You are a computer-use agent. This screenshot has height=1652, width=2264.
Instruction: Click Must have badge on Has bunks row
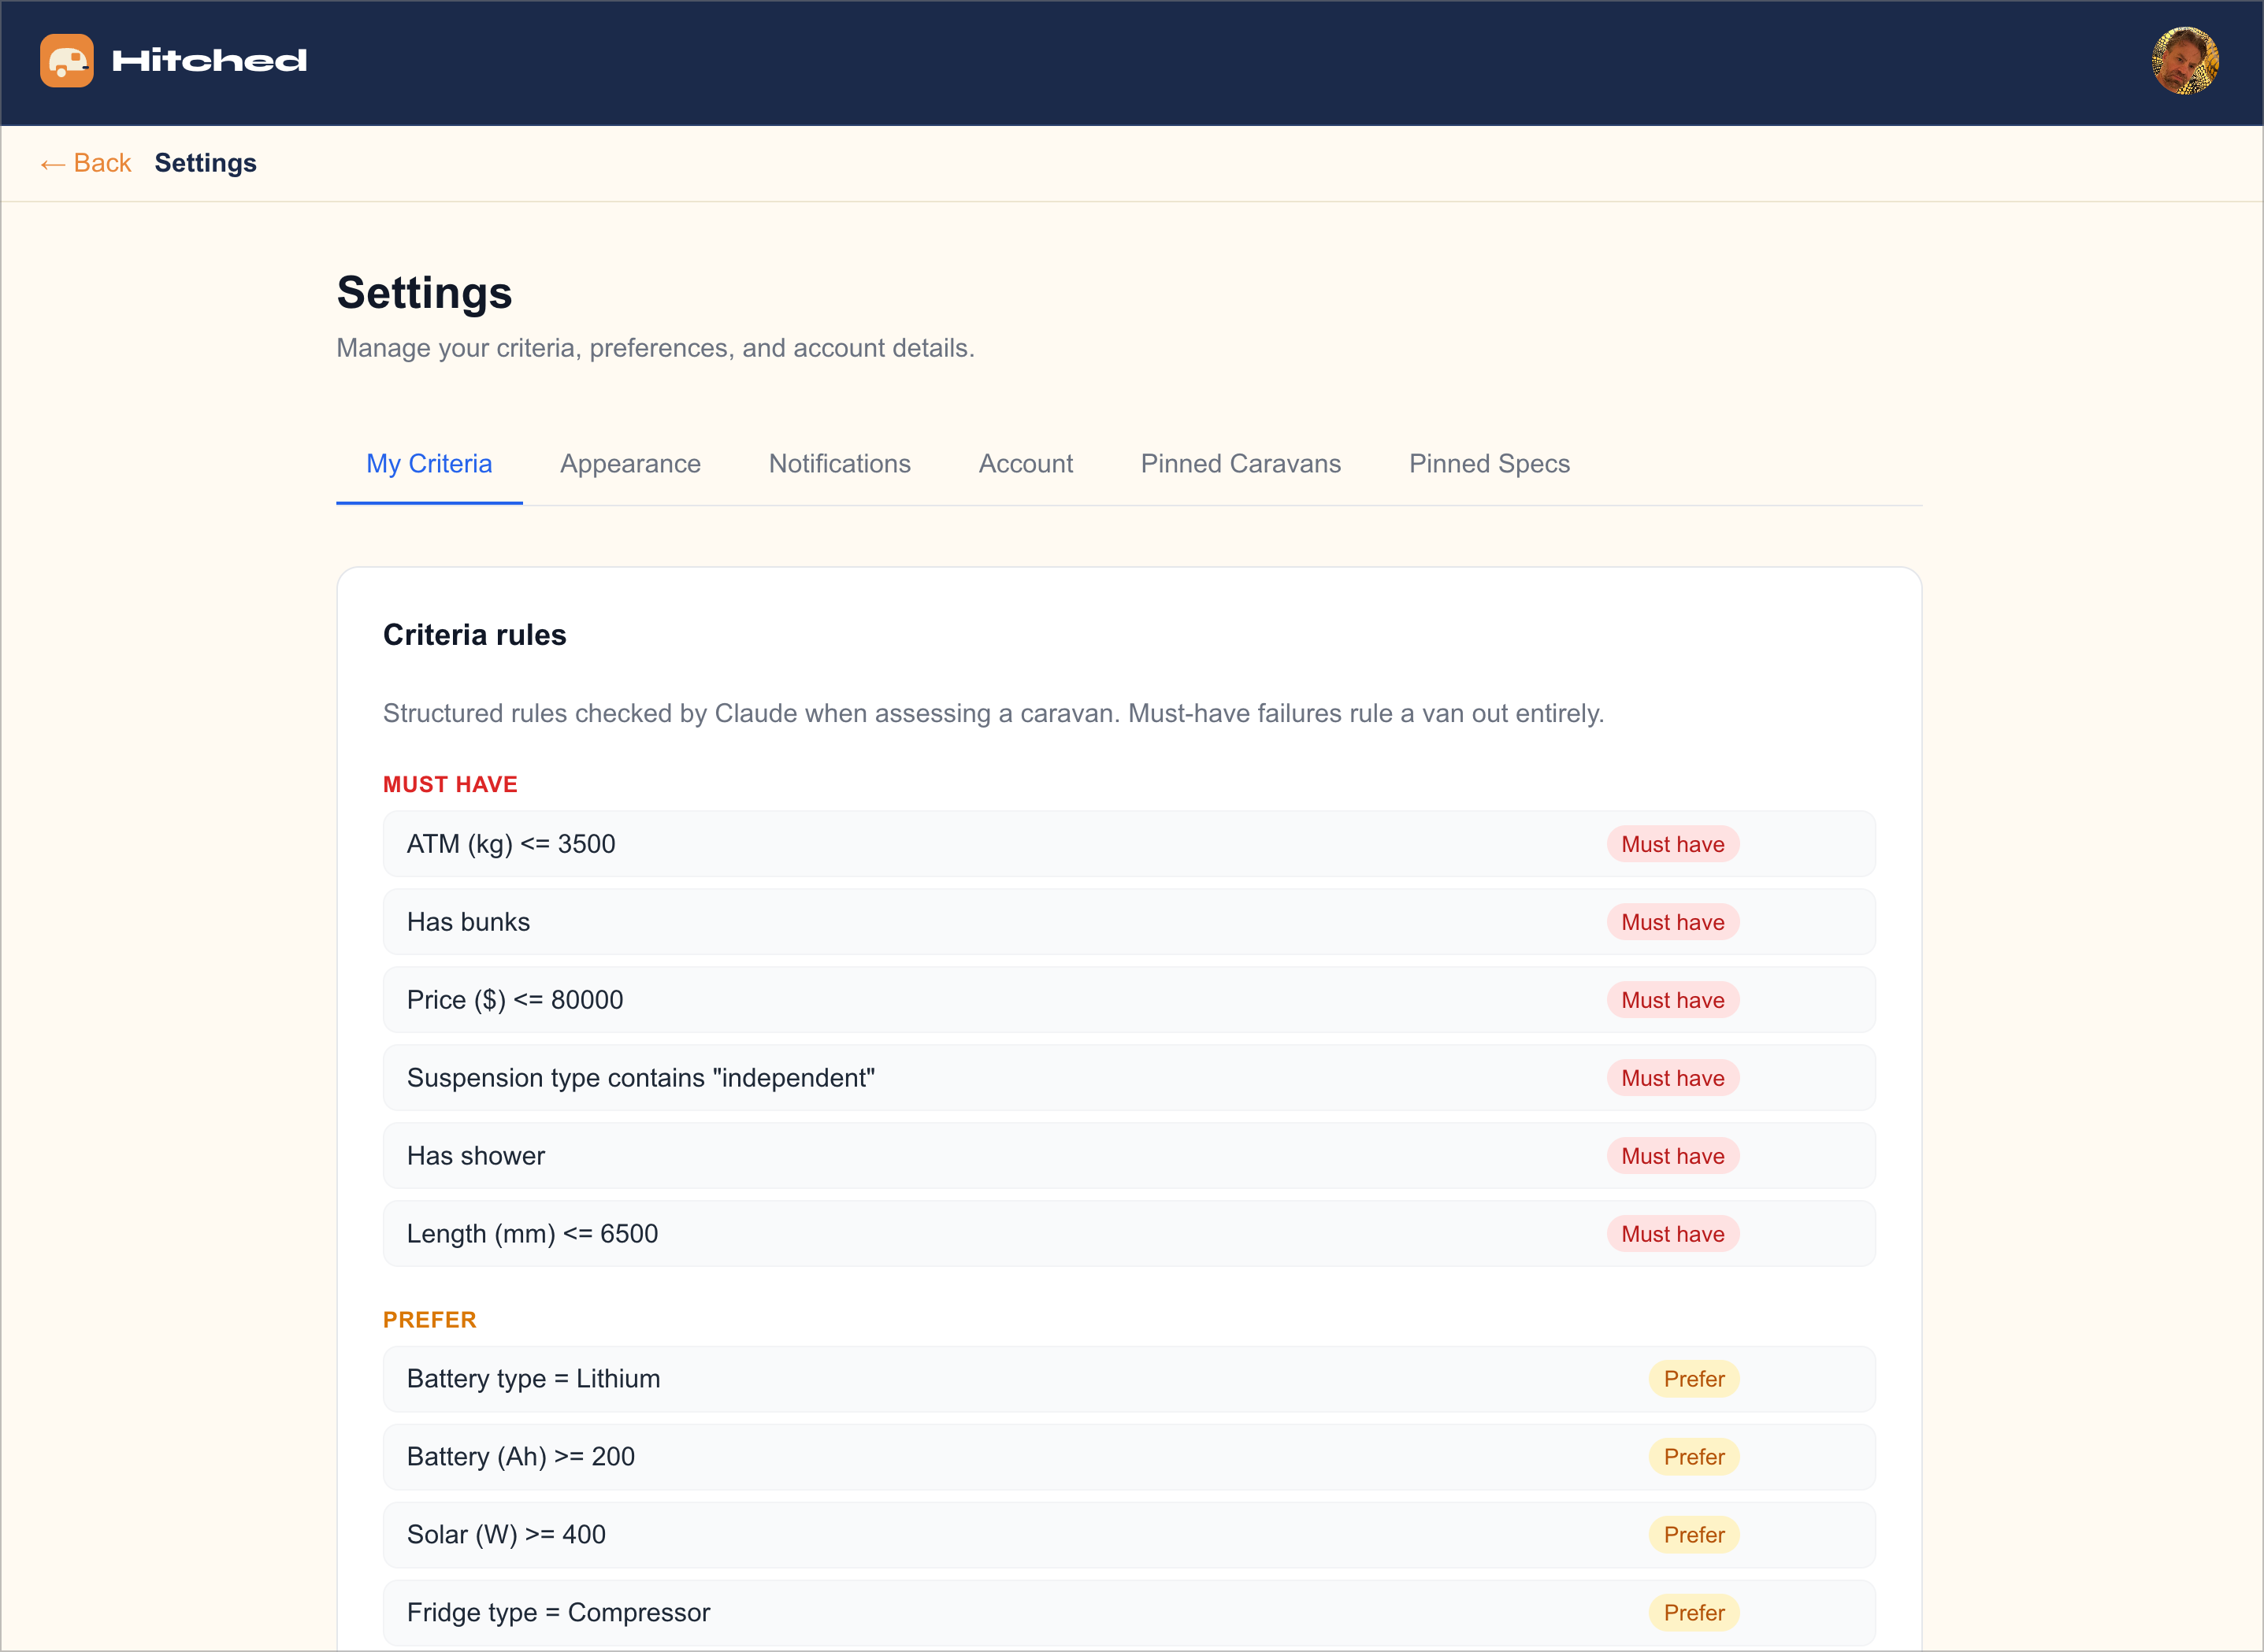1672,922
